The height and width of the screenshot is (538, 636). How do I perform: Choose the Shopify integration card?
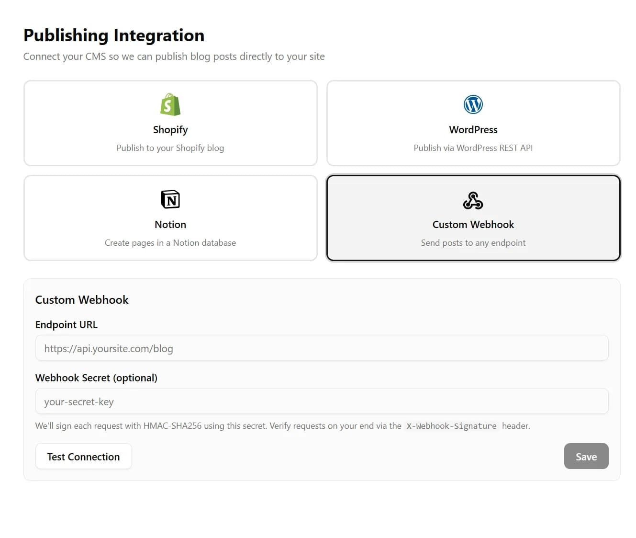(170, 123)
